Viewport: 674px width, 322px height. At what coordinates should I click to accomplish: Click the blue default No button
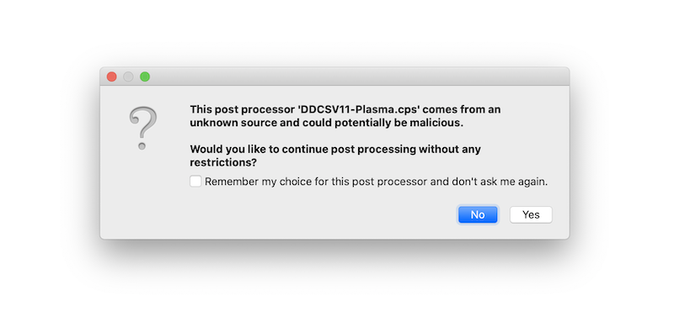coord(478,214)
